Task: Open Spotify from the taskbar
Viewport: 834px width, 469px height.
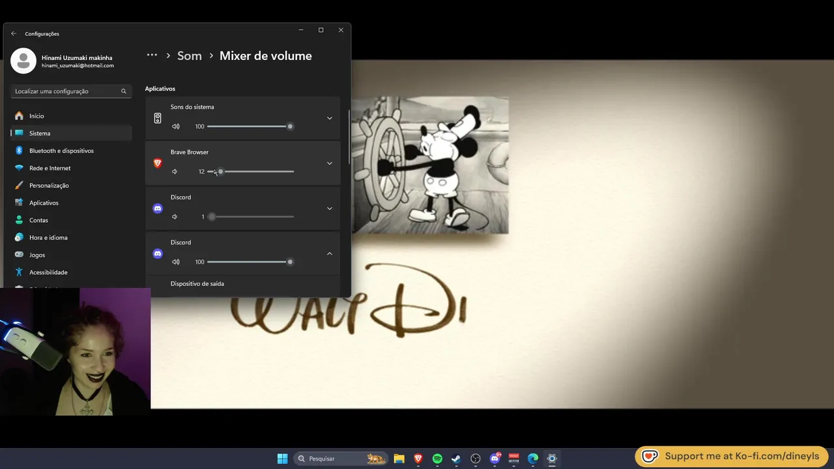Action: [x=437, y=459]
